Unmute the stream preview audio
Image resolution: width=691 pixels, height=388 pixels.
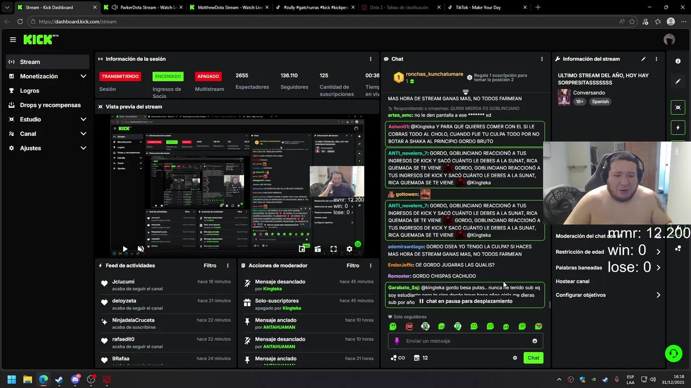click(x=140, y=249)
